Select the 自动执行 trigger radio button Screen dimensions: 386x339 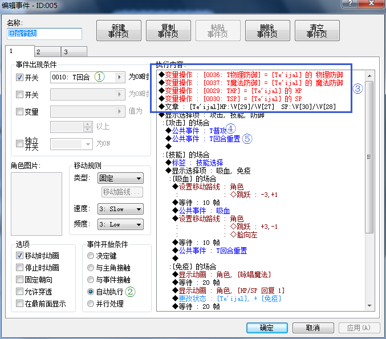[x=91, y=292]
